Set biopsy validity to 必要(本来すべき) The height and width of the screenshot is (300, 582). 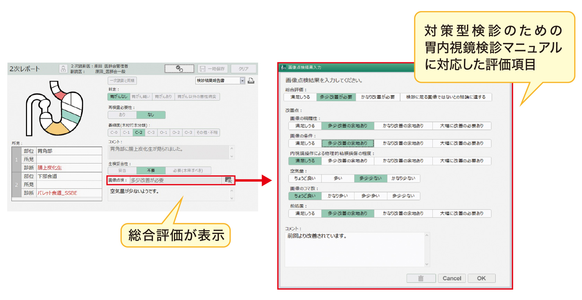pos(188,170)
